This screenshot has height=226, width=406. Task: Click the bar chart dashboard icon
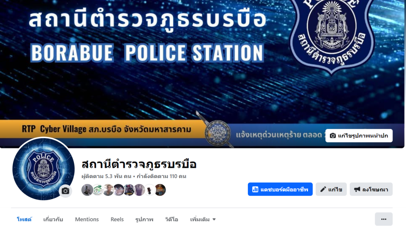(x=255, y=190)
